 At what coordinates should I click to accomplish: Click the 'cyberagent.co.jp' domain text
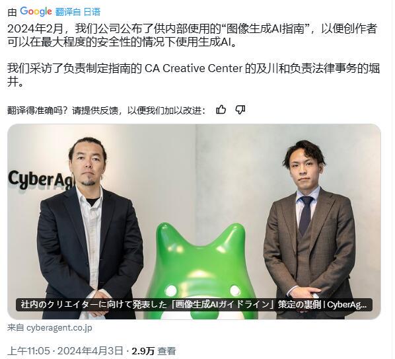pyautogui.click(x=59, y=328)
